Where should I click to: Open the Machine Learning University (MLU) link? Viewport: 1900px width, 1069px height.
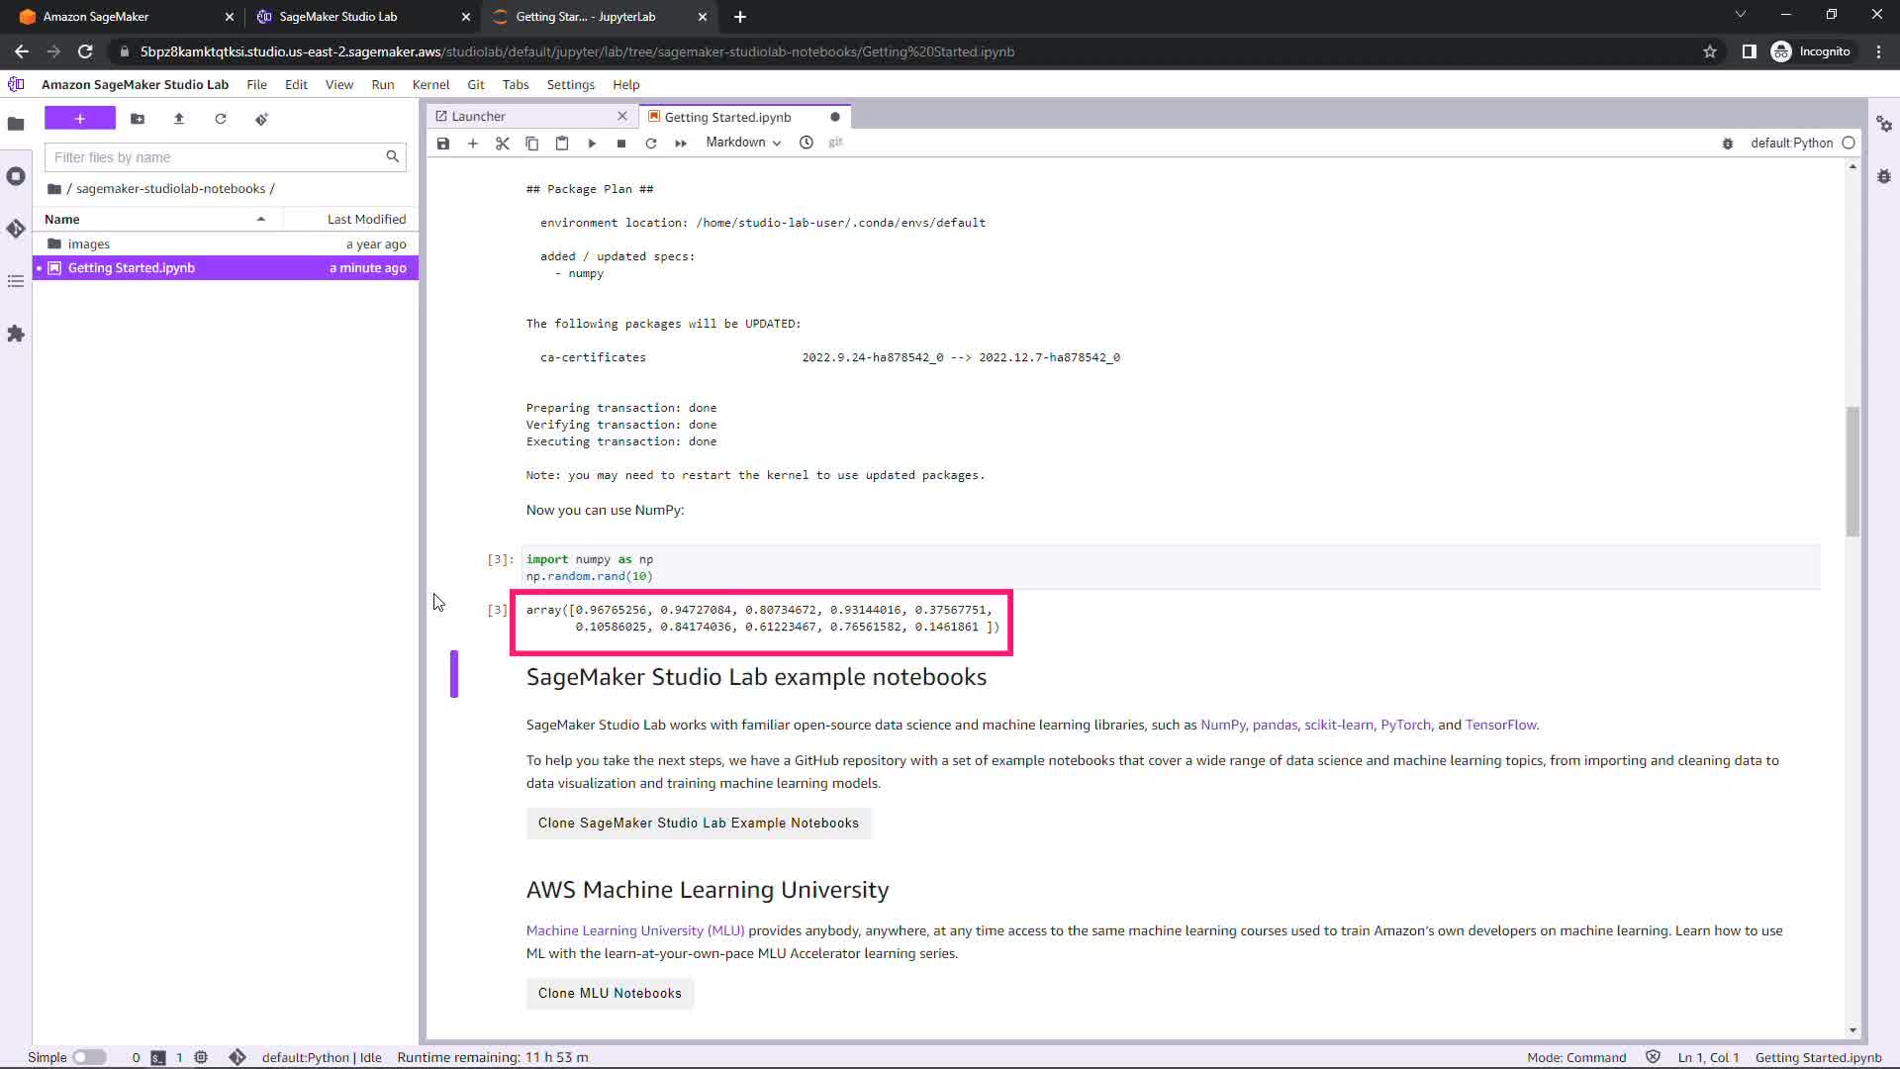click(634, 931)
